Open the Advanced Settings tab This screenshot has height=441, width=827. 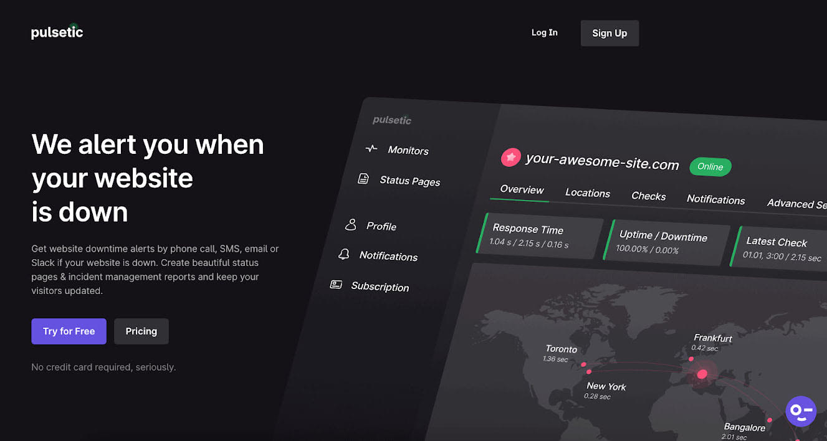(796, 203)
